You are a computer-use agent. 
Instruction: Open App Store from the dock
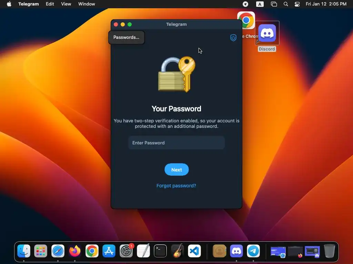(109, 251)
